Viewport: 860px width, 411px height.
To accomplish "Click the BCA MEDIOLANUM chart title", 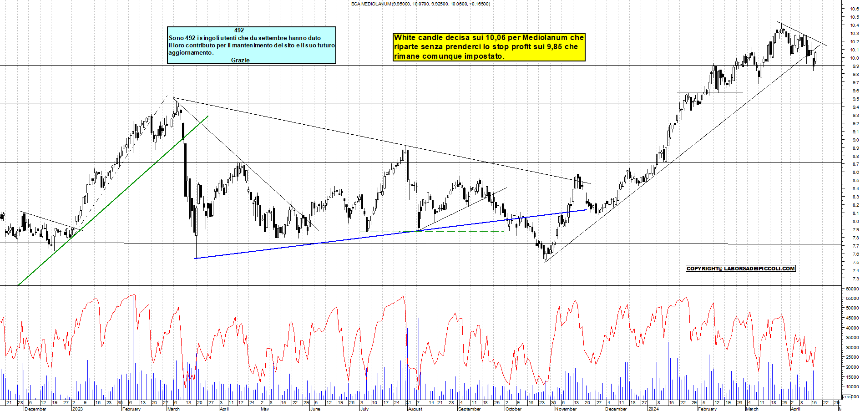I will [x=420, y=4].
